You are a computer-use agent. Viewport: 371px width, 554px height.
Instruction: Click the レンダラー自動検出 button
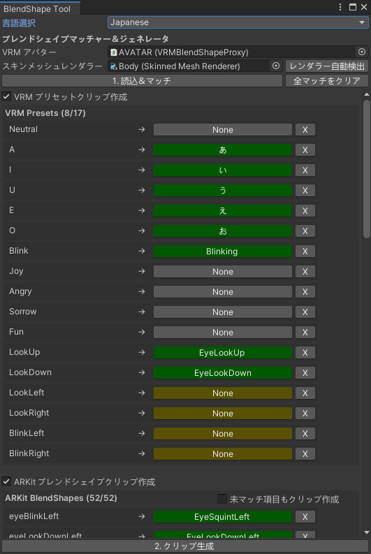tap(326, 66)
